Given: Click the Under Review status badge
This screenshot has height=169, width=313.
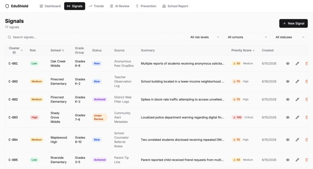Looking at the screenshot, I should tap(100, 117).
